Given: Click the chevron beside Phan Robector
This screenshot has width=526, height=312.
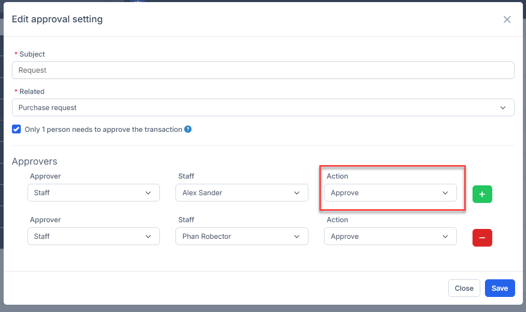Looking at the screenshot, I should pos(296,236).
